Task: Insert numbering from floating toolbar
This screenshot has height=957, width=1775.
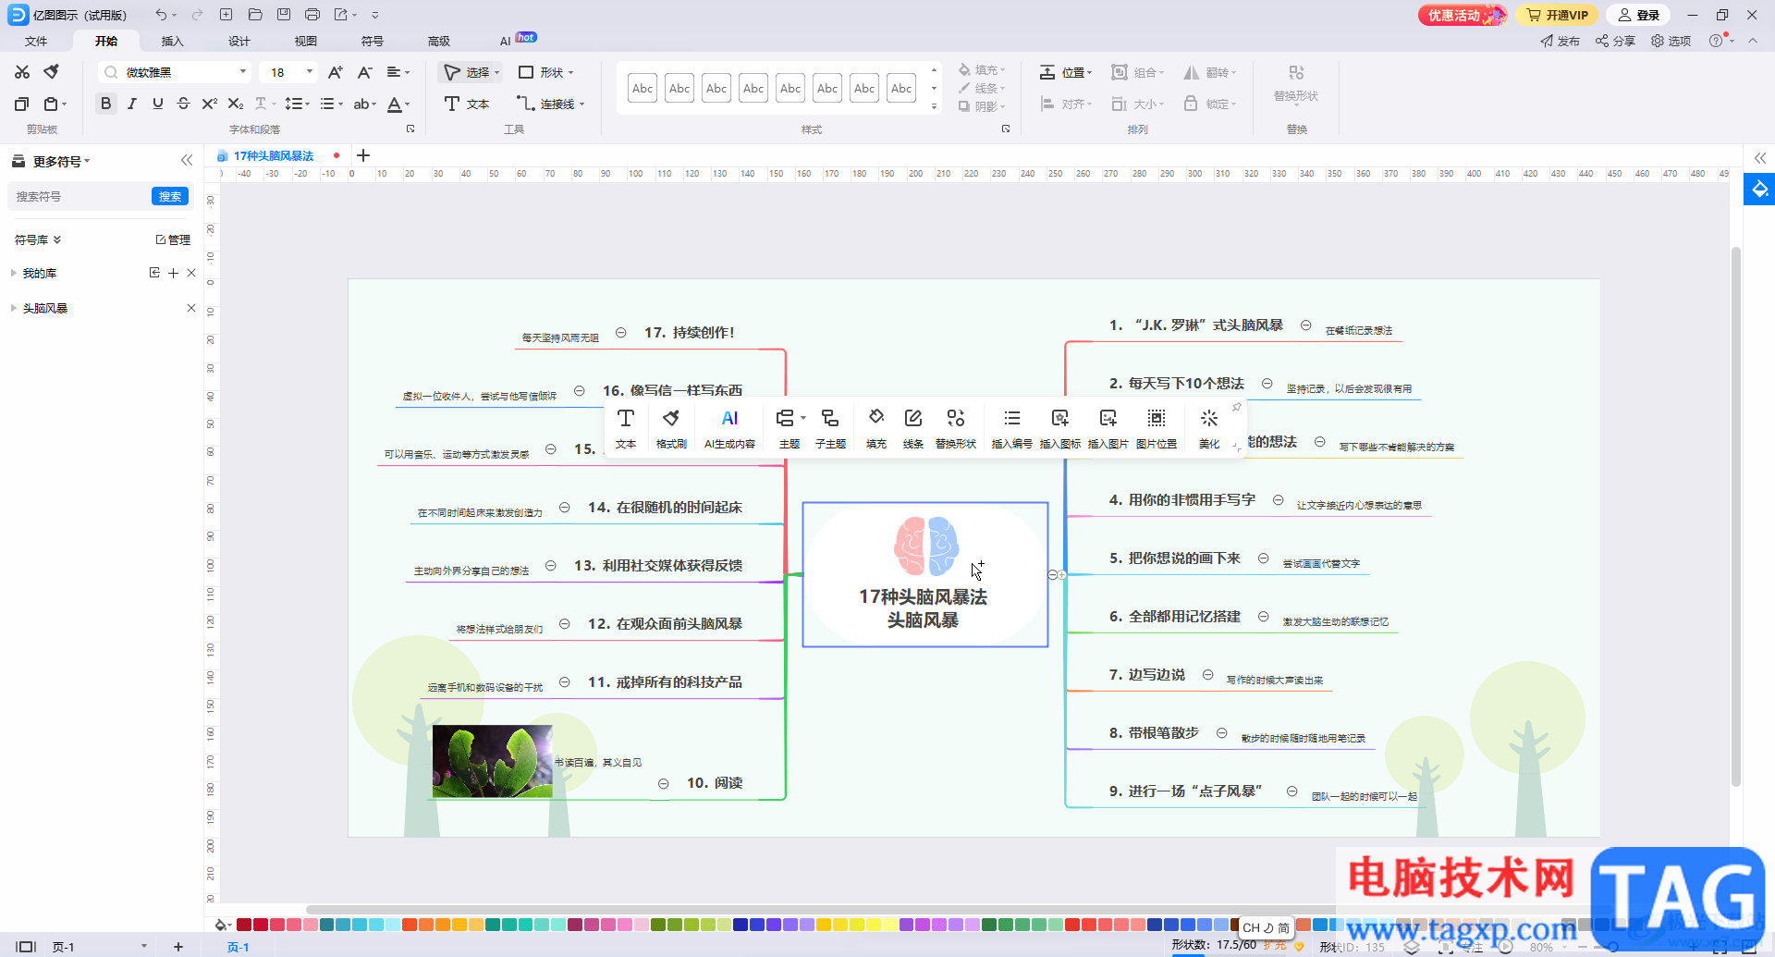Action: tap(1012, 428)
